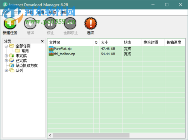Open the 帮助 menu

(52, 12)
